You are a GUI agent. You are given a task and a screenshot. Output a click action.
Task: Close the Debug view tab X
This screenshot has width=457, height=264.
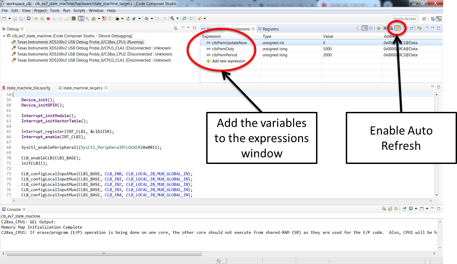[x=22, y=29]
